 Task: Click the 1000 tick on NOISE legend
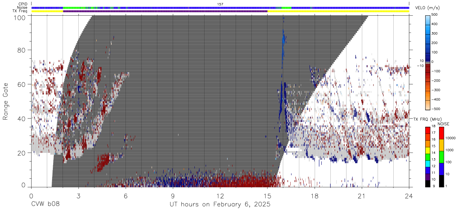pos(450,150)
